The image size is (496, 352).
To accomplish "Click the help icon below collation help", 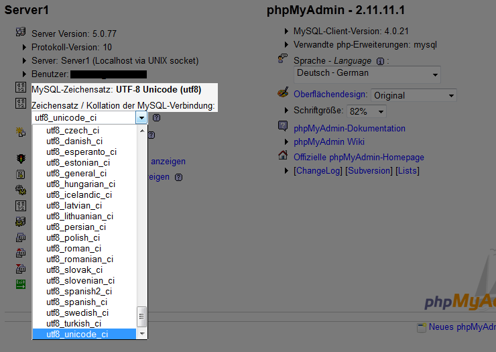I will click(152, 135).
